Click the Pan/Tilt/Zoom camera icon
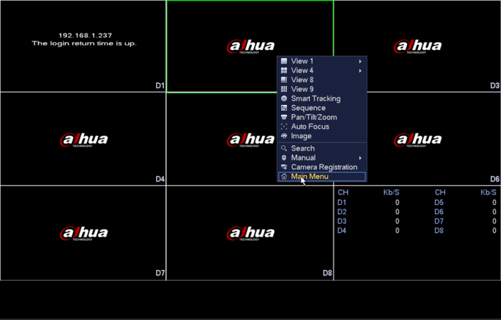Viewport: 501px width, 320px height. [283, 117]
